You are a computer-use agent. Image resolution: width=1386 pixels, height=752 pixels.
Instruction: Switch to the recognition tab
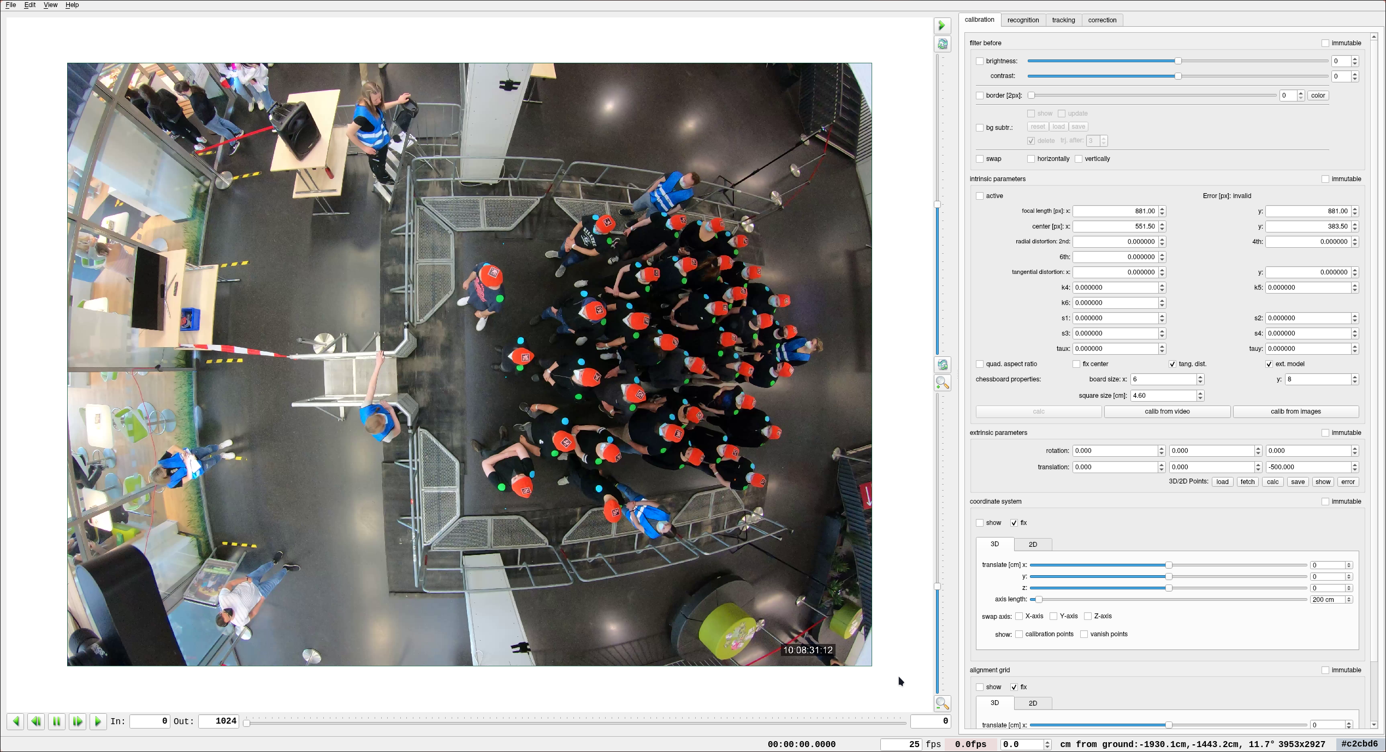coord(1023,20)
